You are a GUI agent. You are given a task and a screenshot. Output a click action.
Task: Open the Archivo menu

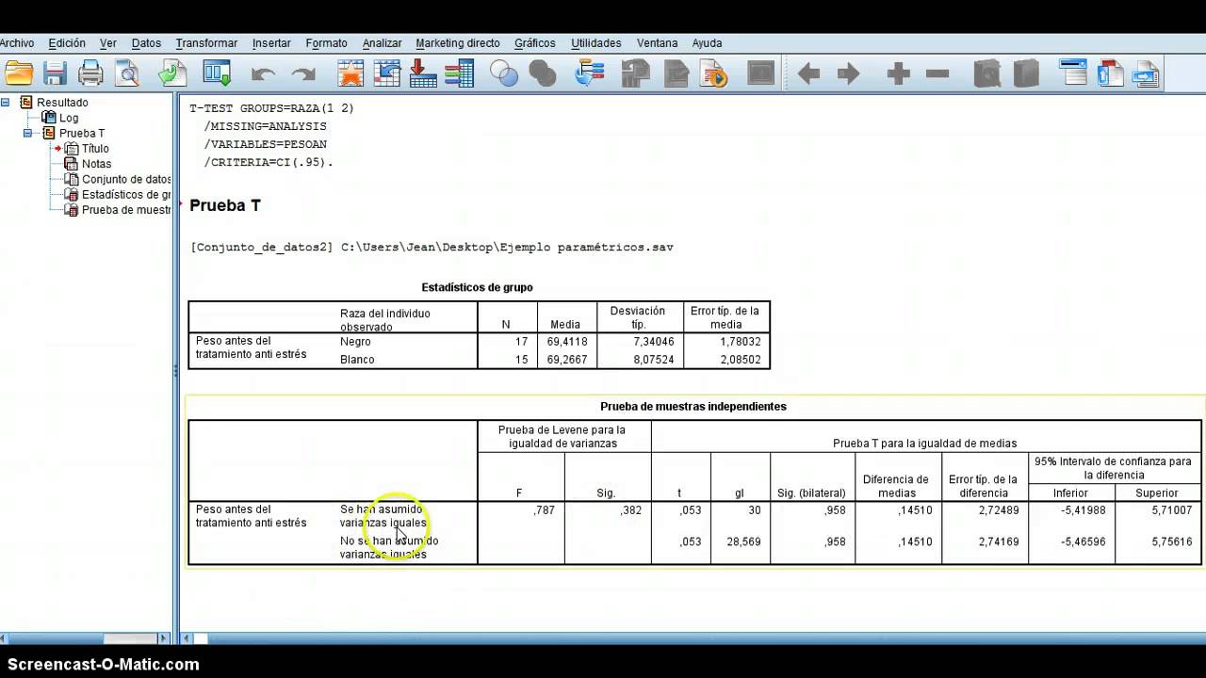click(16, 43)
